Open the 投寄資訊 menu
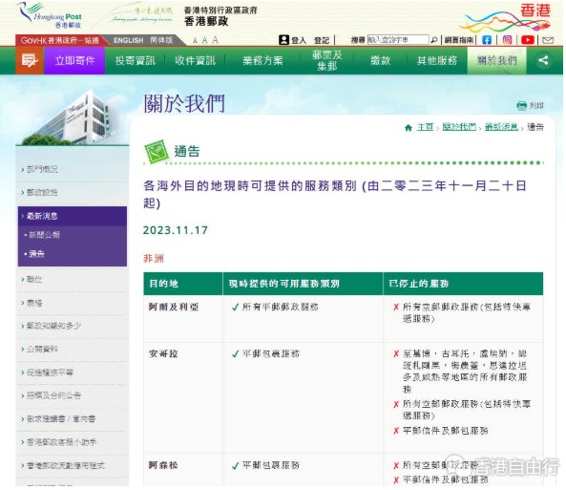Image resolution: width=566 pixels, height=490 pixels. tap(135, 60)
